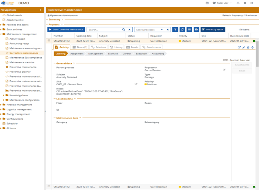This screenshot has width=259, height=190.
Task: Open Activity report item
Action: 17,39
